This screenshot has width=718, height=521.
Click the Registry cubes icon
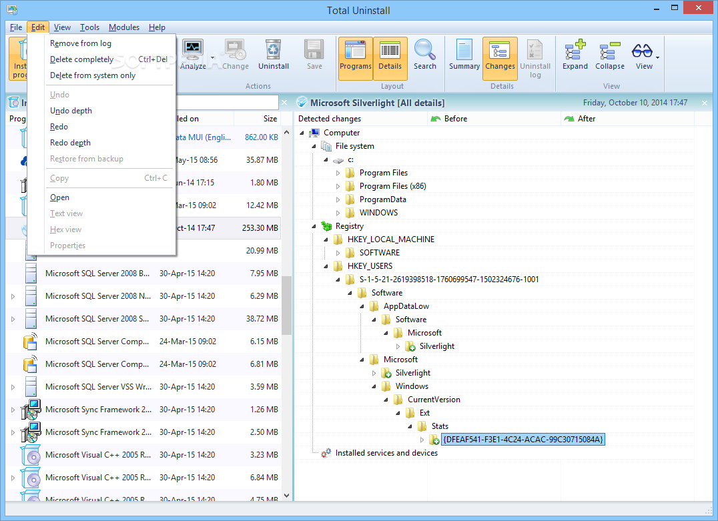point(326,226)
